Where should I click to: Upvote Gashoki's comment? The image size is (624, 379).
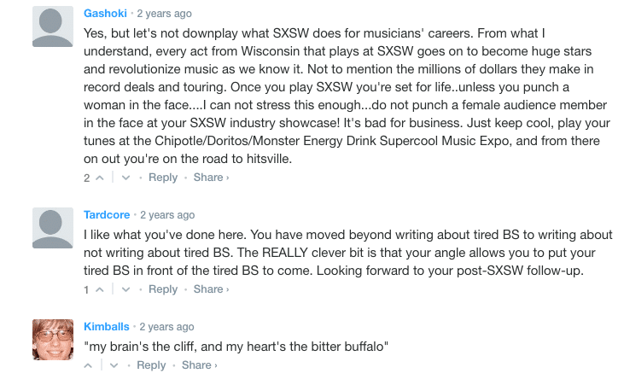(x=100, y=178)
